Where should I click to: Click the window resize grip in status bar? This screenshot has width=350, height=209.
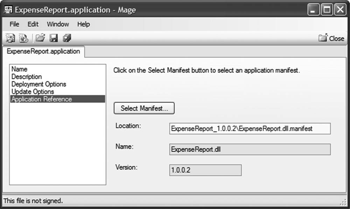click(343, 202)
